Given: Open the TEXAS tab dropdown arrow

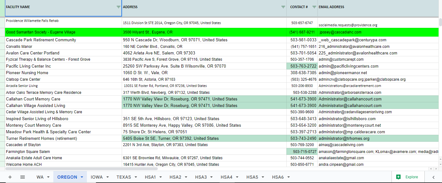Looking at the screenshot, I should [x=136, y=177].
